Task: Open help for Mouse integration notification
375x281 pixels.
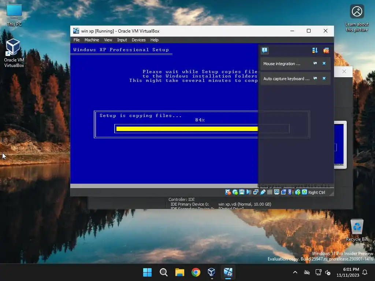Action: point(315,63)
